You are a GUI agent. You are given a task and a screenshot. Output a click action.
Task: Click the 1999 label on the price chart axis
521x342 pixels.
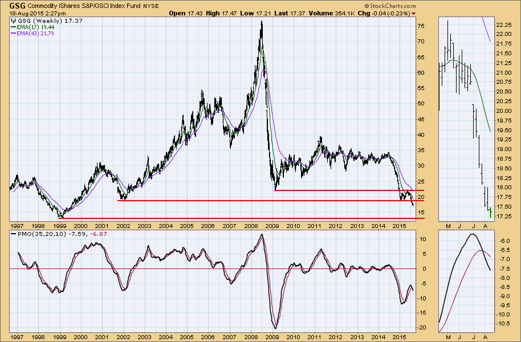coord(59,226)
